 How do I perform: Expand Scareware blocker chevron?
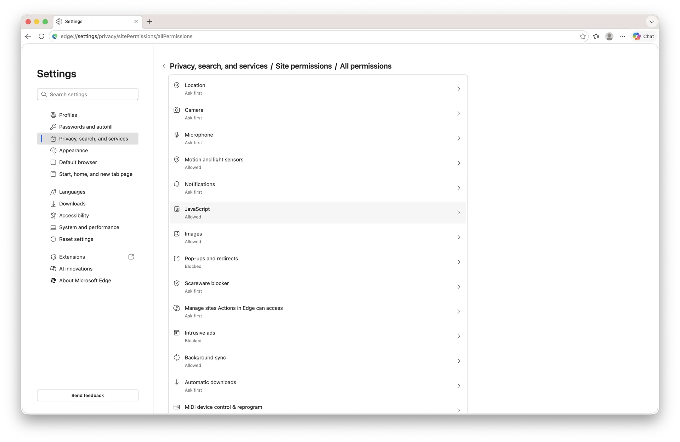coord(459,287)
